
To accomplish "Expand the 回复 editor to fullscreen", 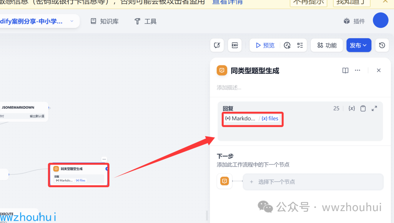I will [374, 108].
